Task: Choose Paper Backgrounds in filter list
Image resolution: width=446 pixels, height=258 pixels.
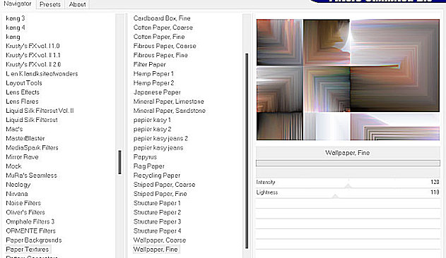Action: coord(33,240)
